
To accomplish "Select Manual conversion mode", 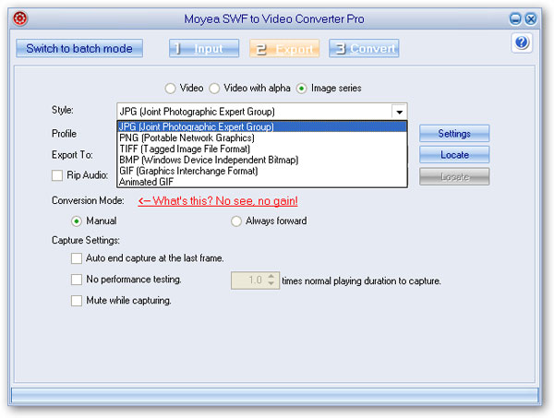I will [x=77, y=221].
